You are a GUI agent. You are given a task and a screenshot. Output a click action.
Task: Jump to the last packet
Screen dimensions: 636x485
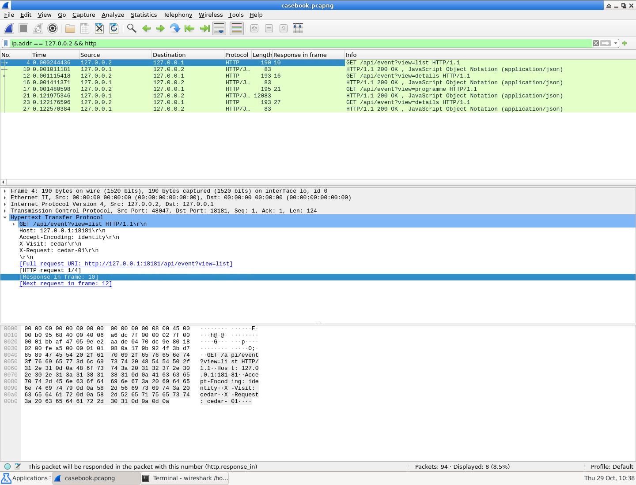pos(204,28)
